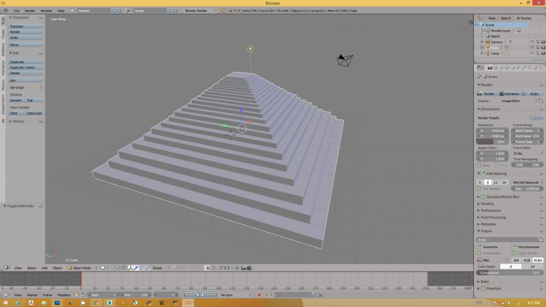Toggle Camera visibility eye in outliner

(532, 42)
